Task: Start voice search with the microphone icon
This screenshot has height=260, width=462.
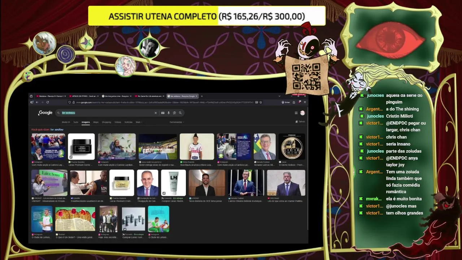Action: pyautogui.click(x=169, y=113)
